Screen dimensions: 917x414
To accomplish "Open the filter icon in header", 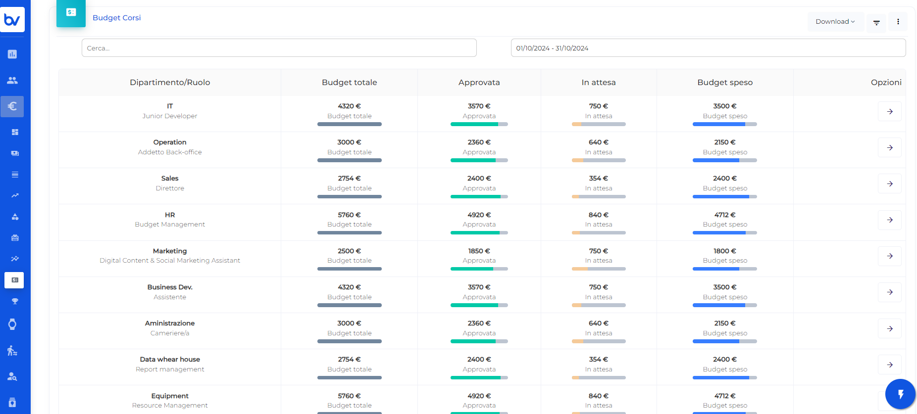I will [876, 23].
